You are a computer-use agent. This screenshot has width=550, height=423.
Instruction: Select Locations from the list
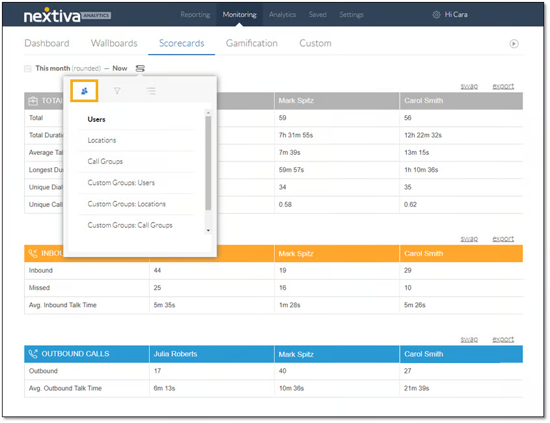tap(102, 141)
